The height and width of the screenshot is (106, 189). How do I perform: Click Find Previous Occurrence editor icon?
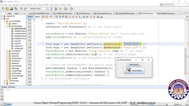60,17
